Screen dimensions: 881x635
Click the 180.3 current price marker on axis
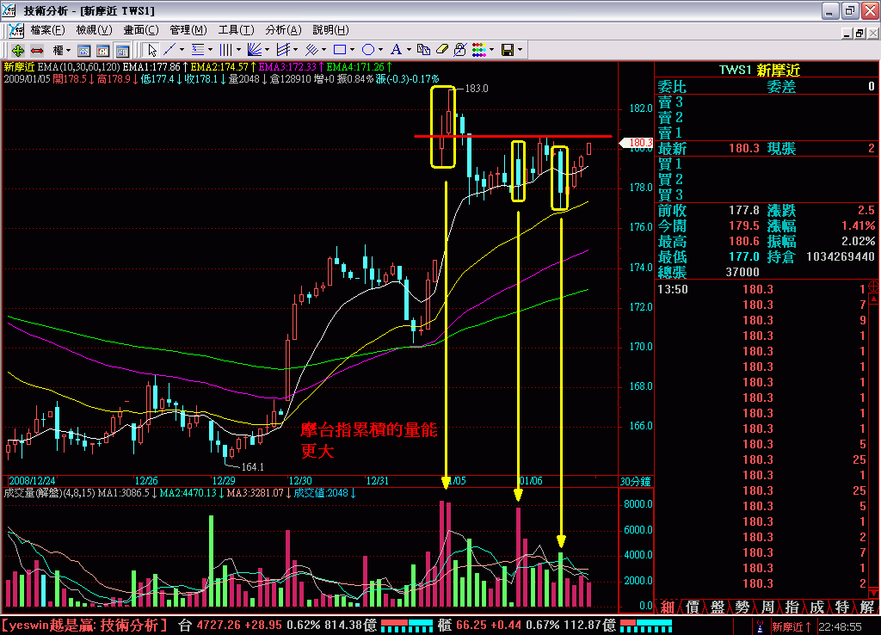[x=637, y=143]
